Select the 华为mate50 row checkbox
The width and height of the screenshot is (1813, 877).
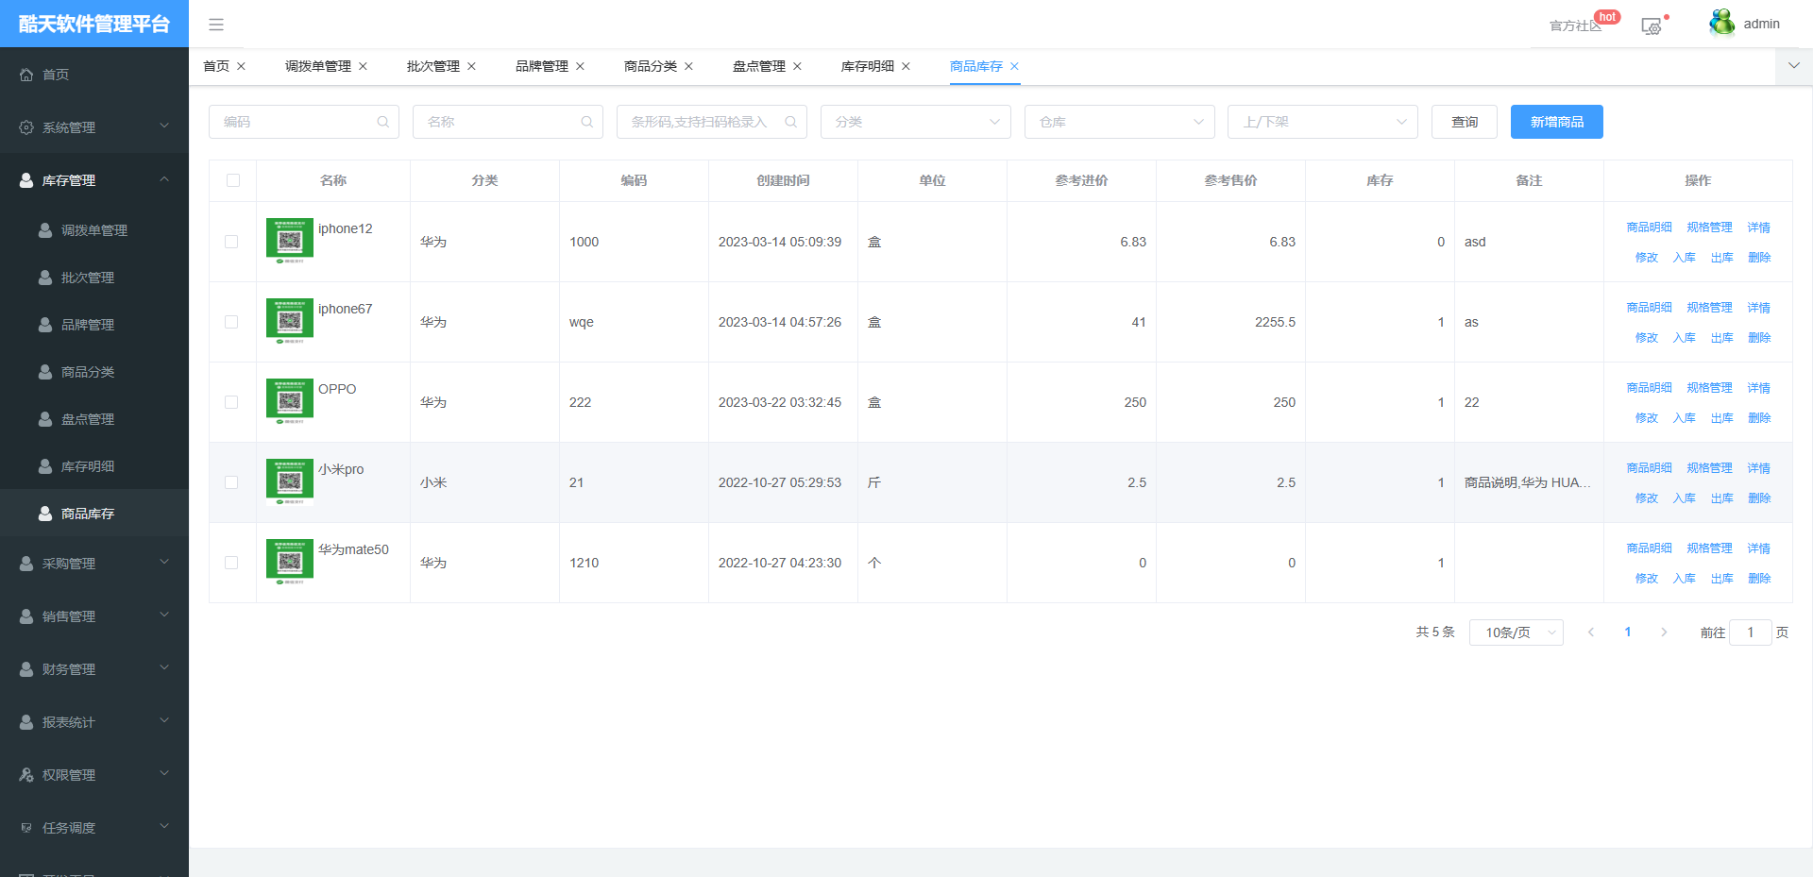(231, 563)
